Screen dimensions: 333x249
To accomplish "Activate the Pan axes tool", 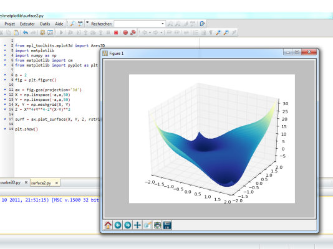I will [x=137, y=225].
